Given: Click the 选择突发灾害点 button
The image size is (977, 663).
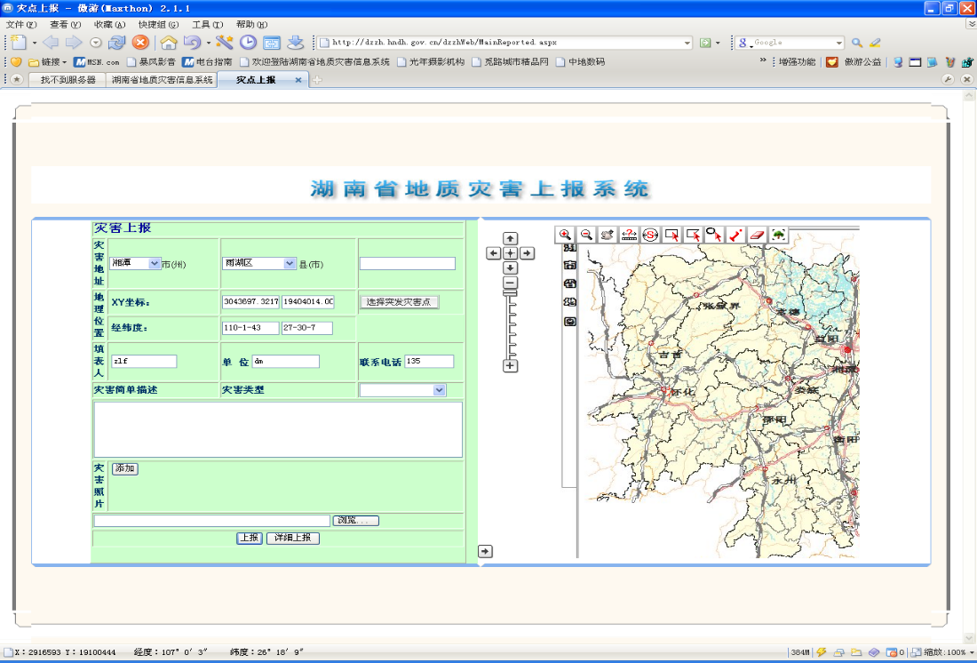Looking at the screenshot, I should [x=399, y=302].
